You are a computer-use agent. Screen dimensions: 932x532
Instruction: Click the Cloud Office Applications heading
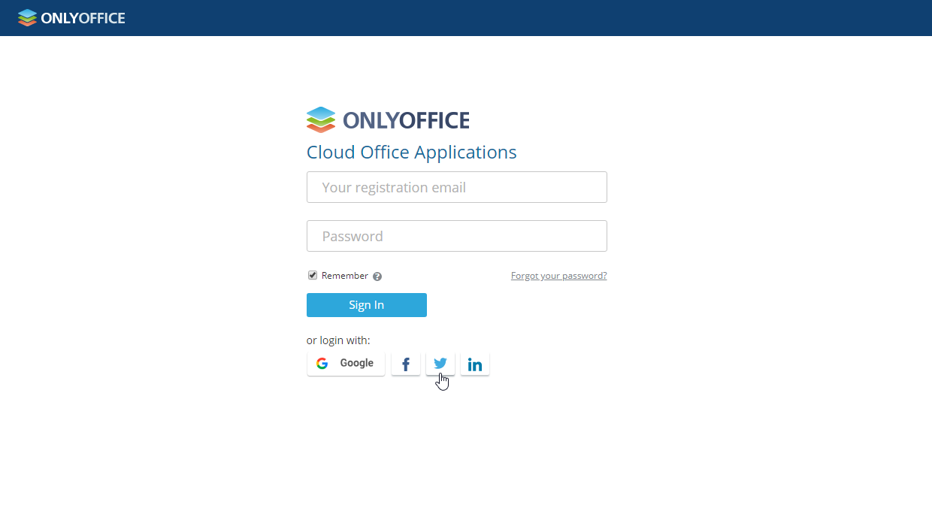pos(412,152)
